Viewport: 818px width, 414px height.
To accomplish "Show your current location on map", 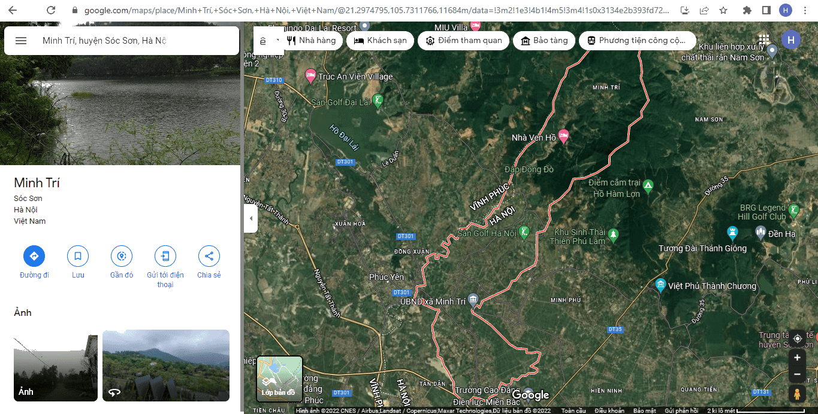I will (x=797, y=339).
